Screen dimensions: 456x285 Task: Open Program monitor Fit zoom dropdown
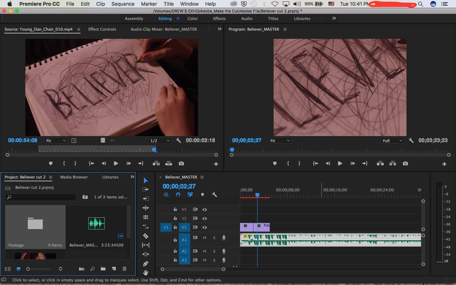click(280, 141)
